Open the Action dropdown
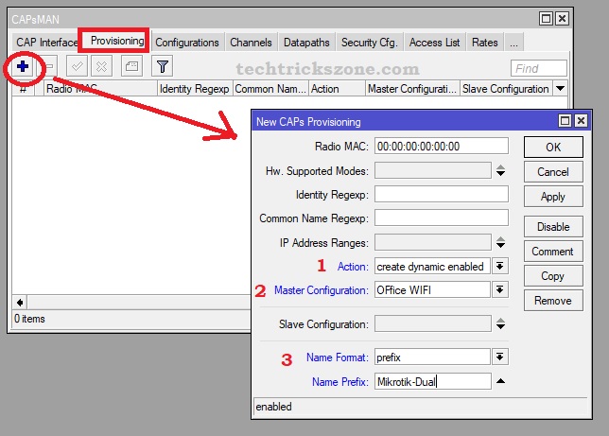 click(500, 267)
